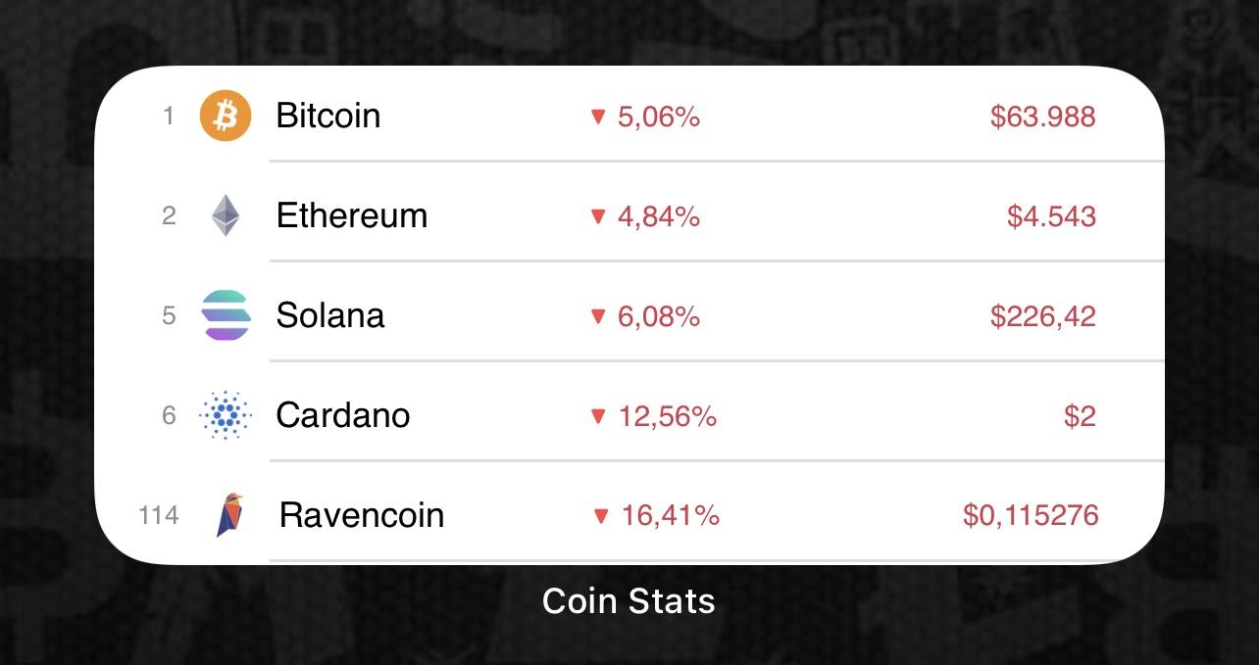Select the Solana coin name

pos(329,315)
